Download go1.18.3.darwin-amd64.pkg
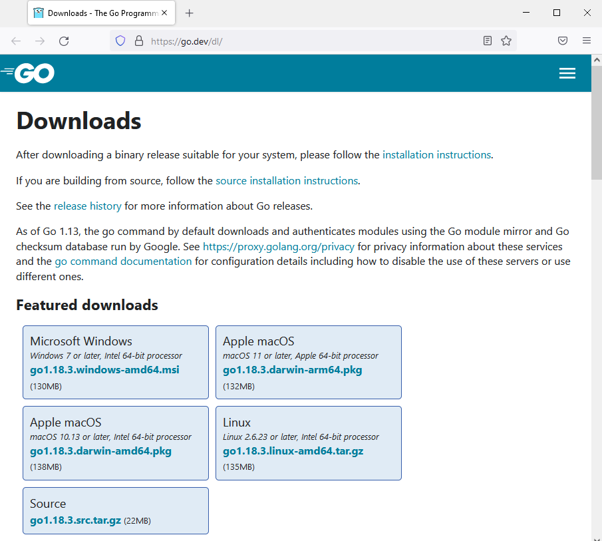602x541 pixels. tap(100, 451)
